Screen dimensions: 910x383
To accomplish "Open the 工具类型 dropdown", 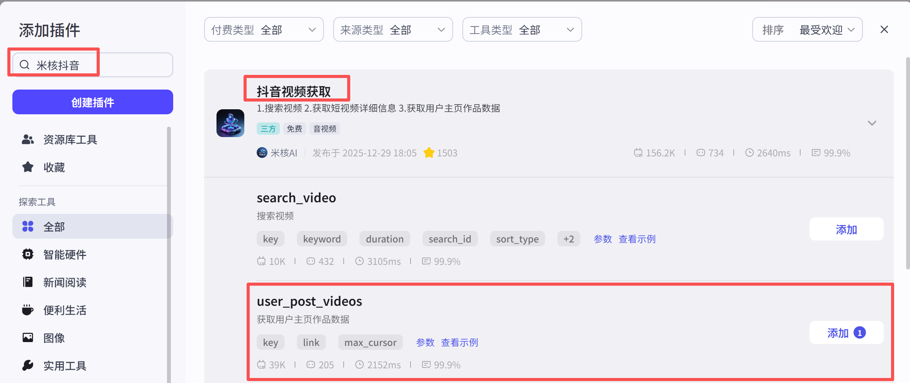I will tap(522, 29).
